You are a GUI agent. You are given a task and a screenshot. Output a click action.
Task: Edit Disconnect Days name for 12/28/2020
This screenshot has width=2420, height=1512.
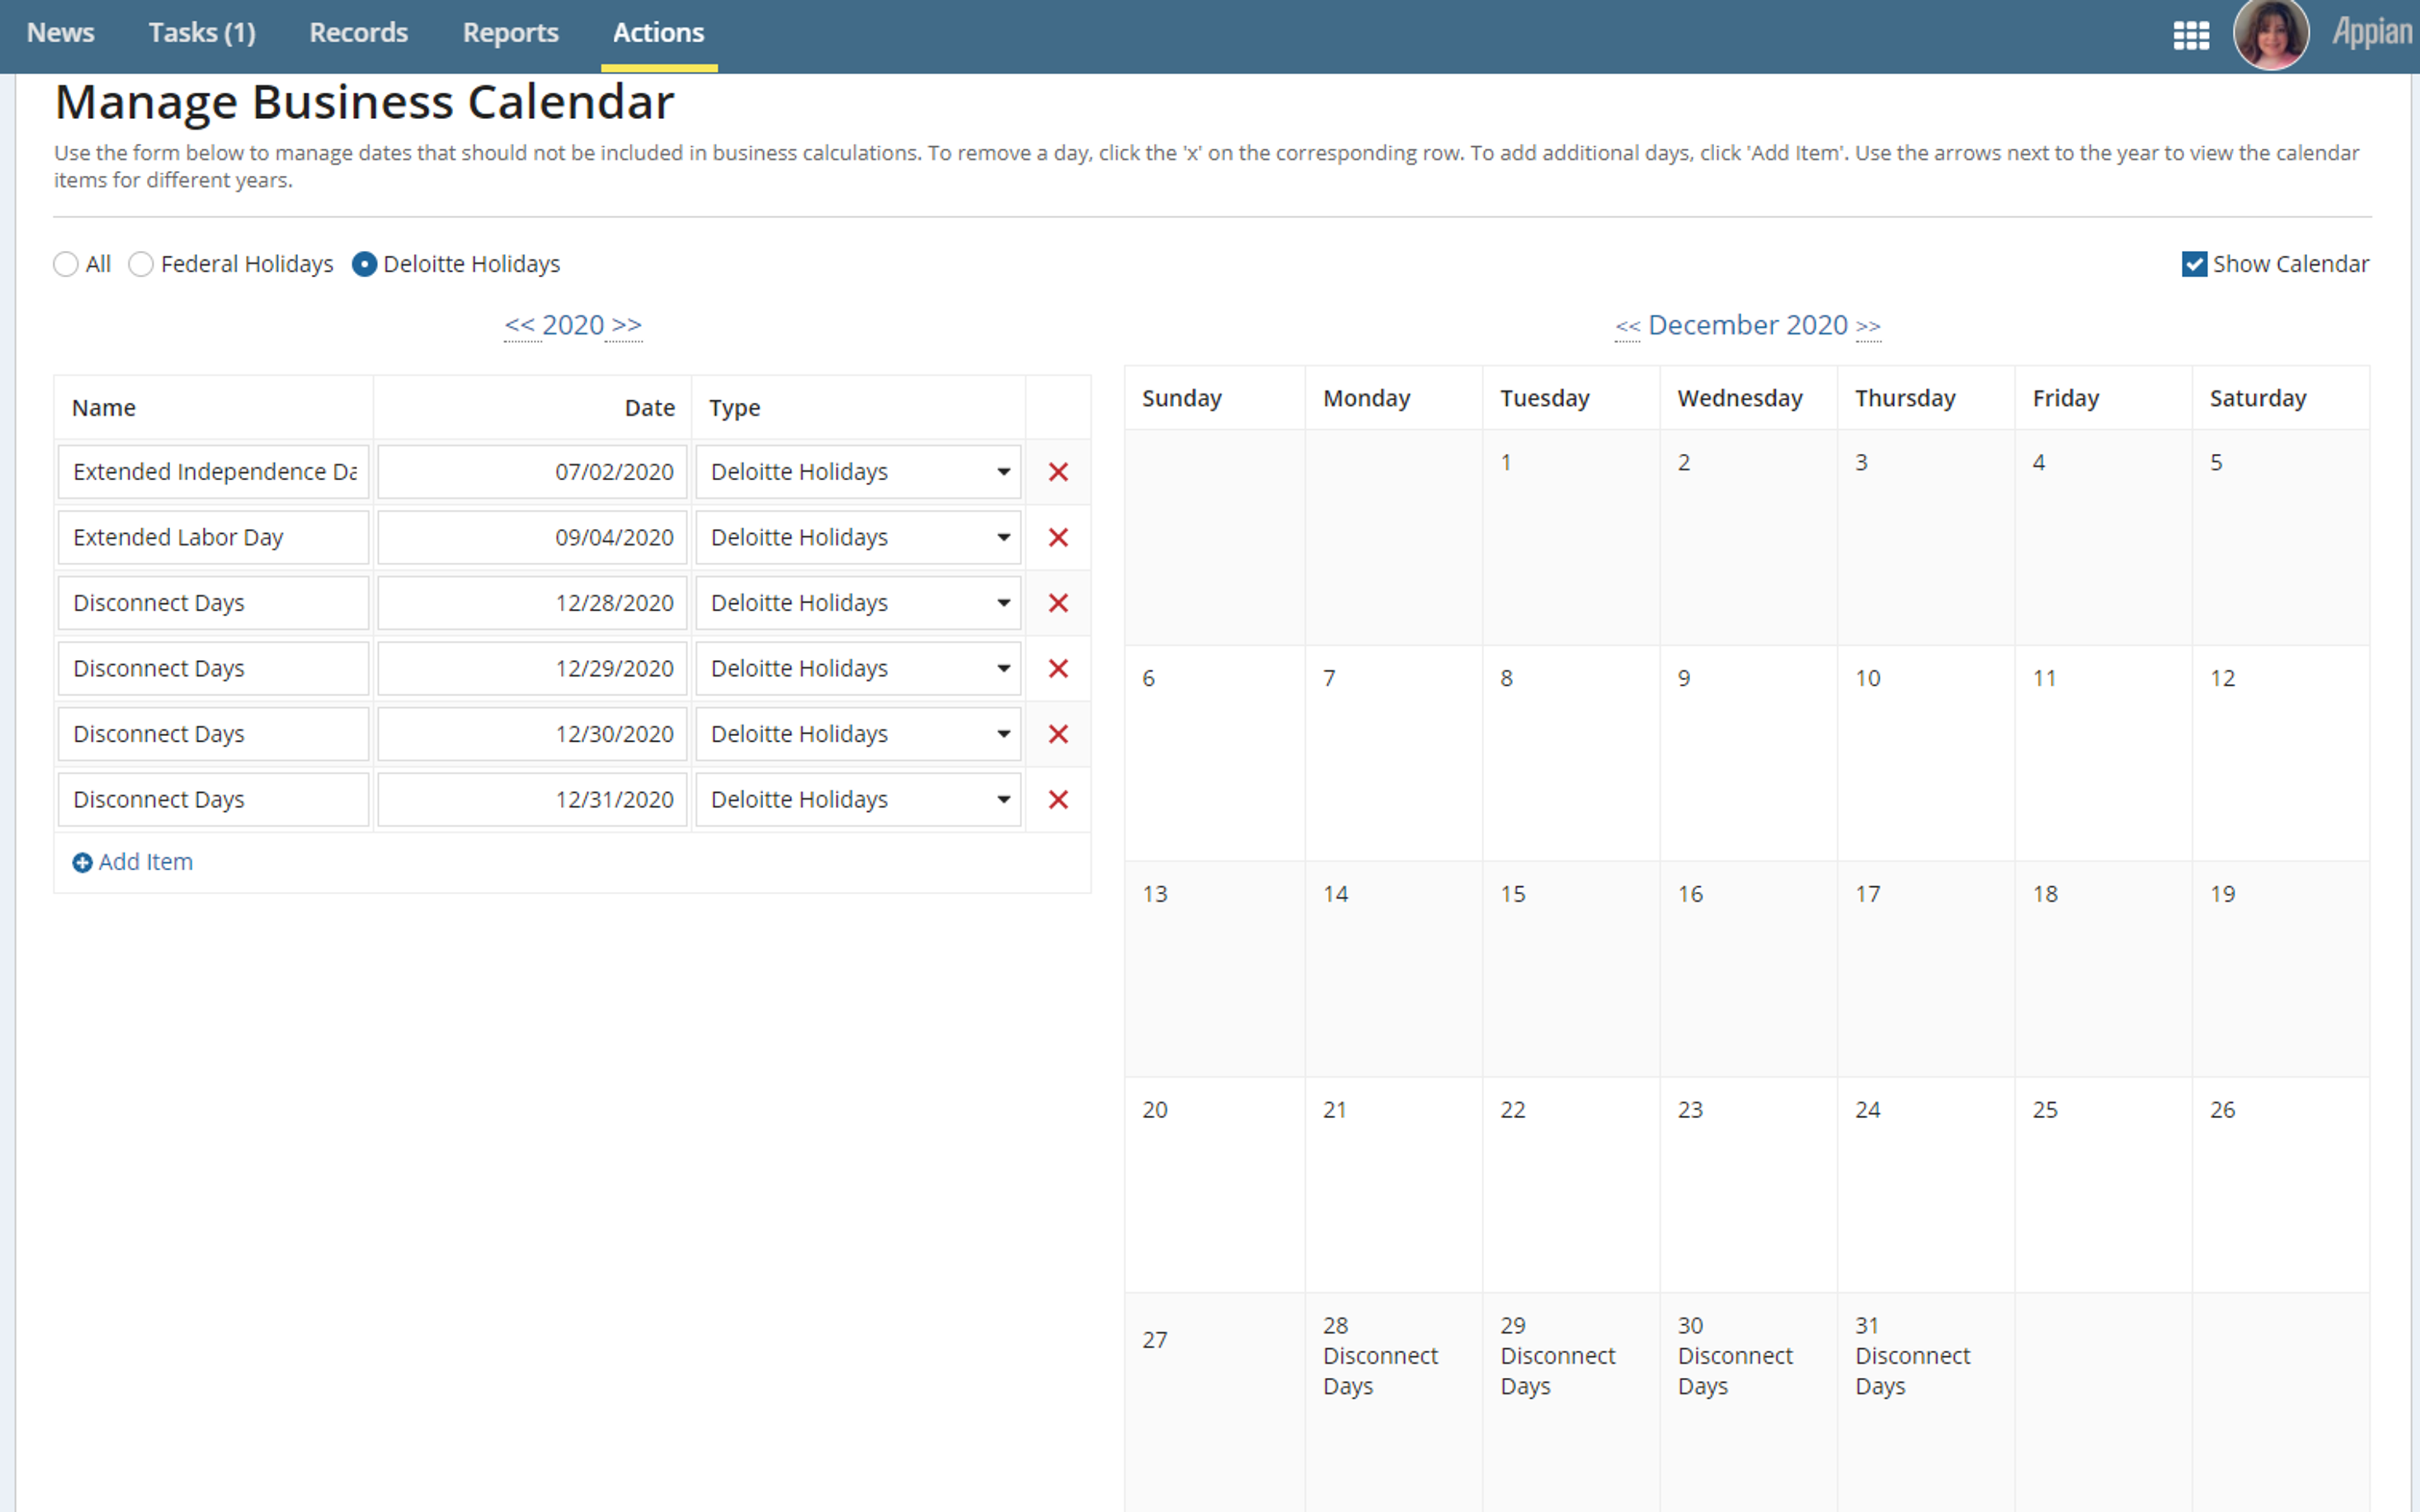click(x=214, y=603)
